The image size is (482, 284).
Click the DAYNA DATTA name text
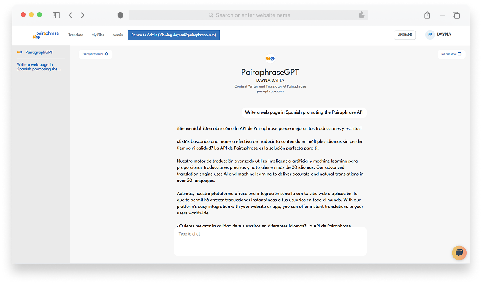pyautogui.click(x=270, y=81)
